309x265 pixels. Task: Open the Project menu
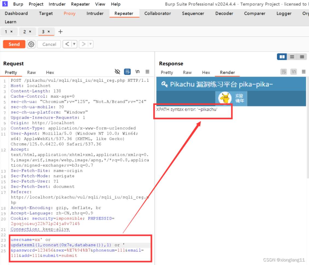[x=36, y=4]
